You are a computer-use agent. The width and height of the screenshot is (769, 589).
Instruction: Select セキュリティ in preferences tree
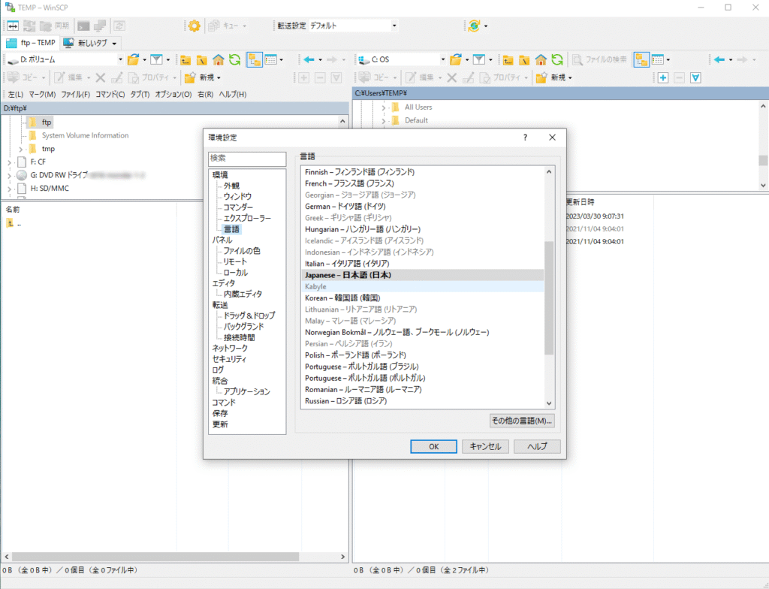click(x=229, y=359)
